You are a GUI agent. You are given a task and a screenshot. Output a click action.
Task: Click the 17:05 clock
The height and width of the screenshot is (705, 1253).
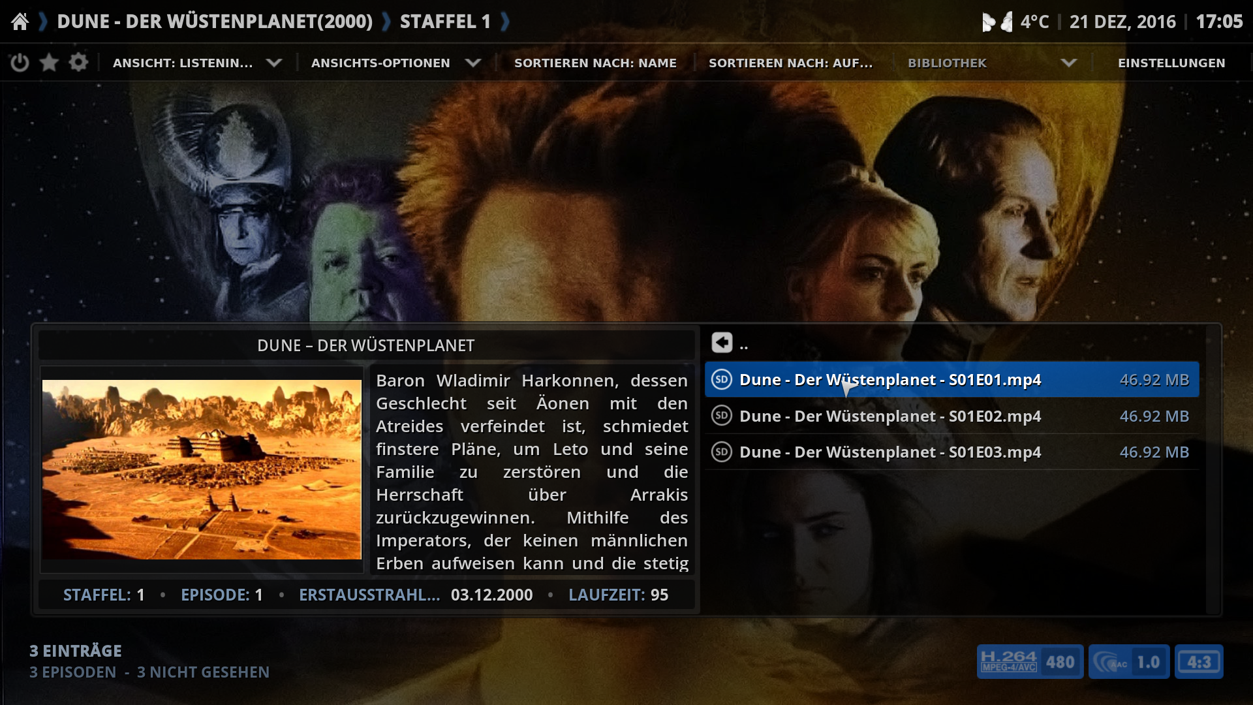1219,22
